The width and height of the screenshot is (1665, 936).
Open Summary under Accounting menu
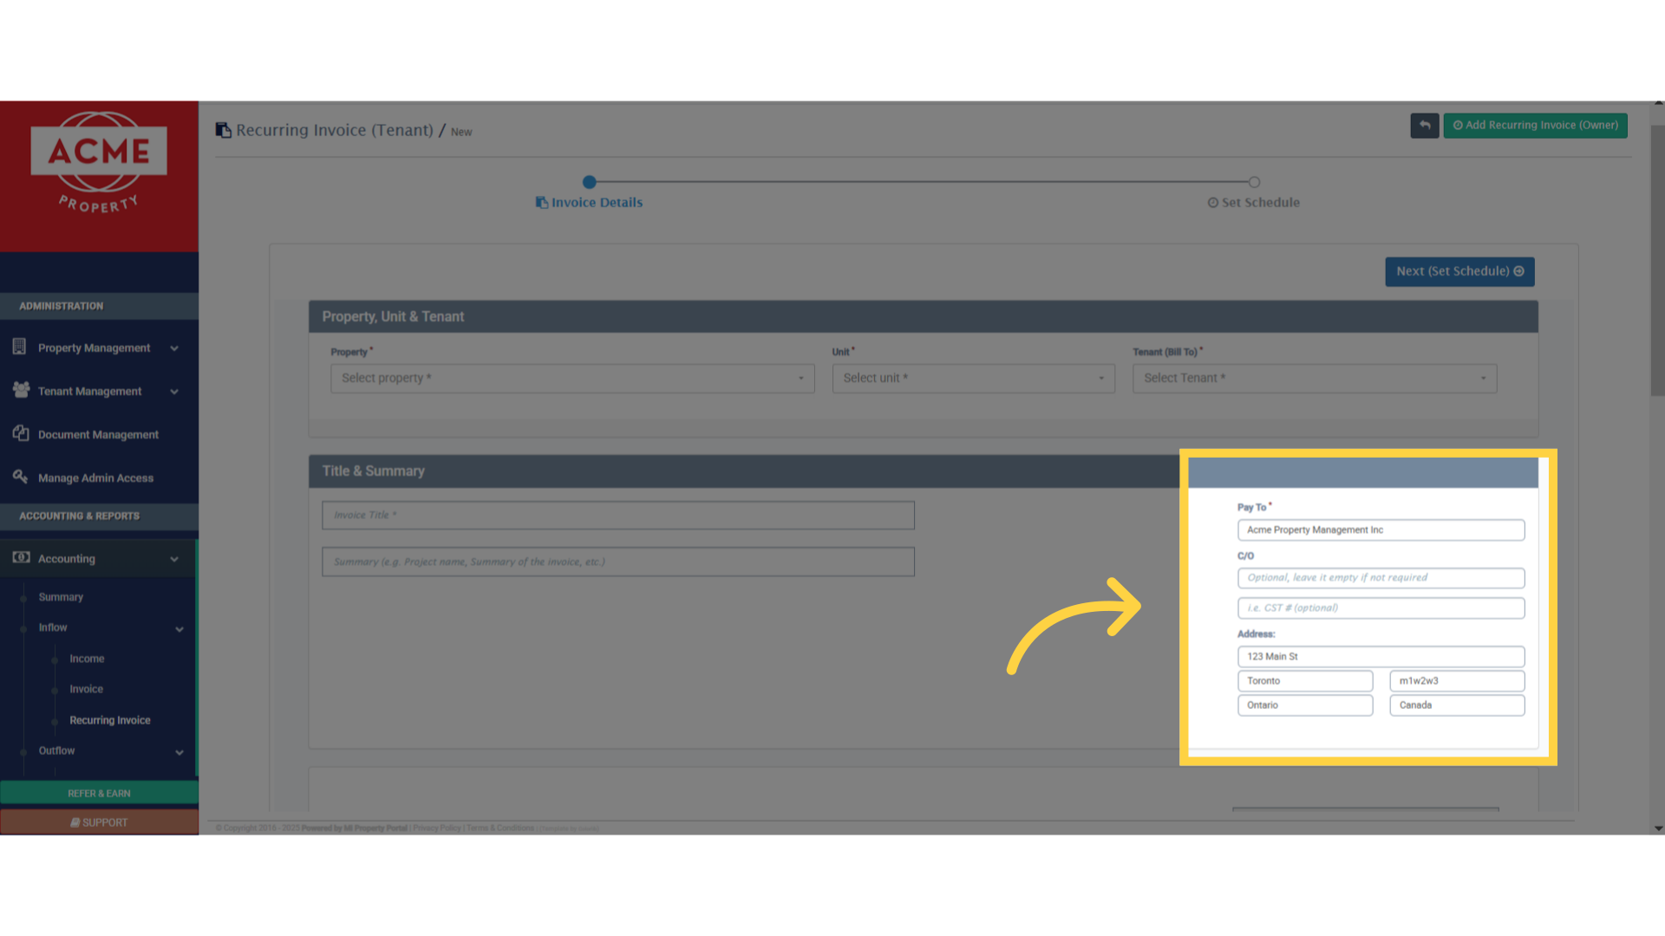(x=61, y=597)
